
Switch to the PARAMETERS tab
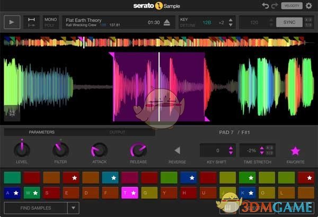tap(41, 132)
